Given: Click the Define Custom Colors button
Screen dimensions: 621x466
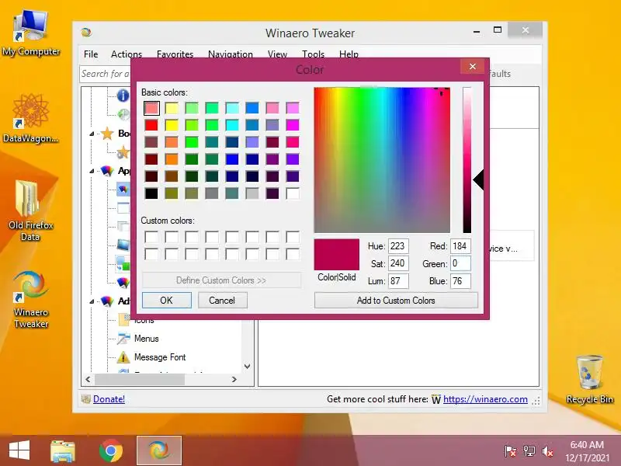Looking at the screenshot, I should 221,280.
